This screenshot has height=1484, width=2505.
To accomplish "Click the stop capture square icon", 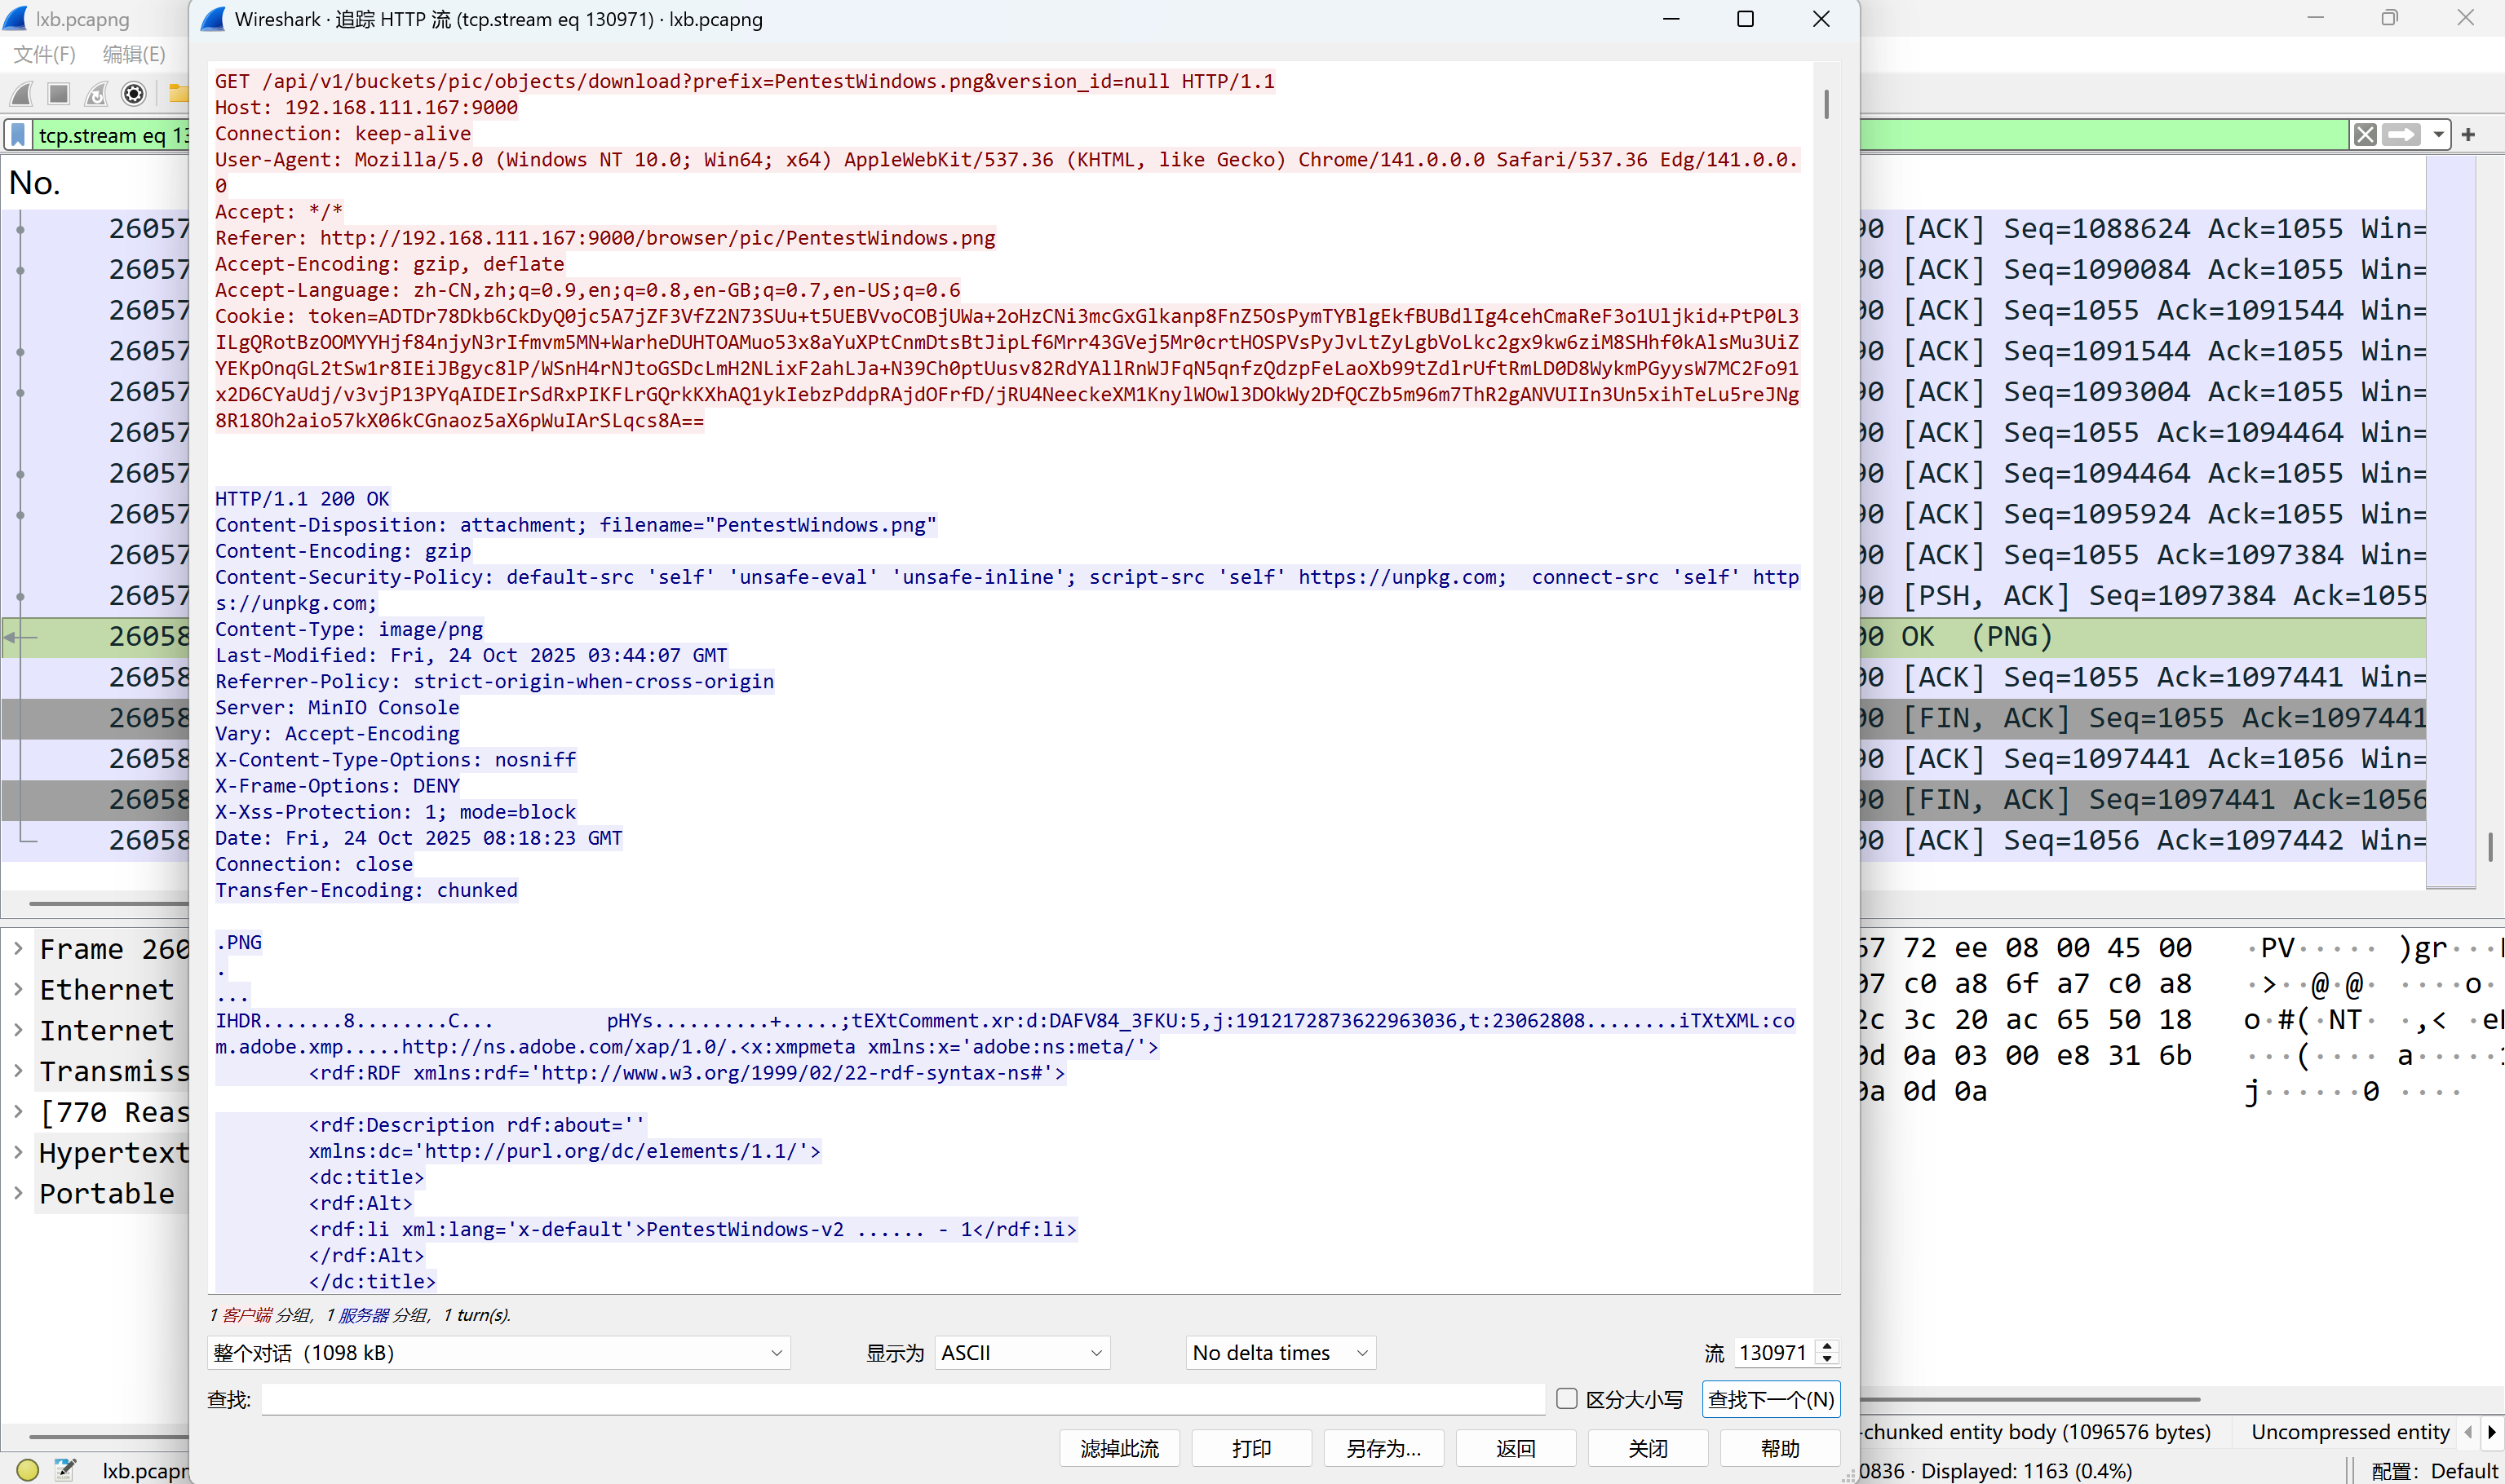I will [59, 94].
